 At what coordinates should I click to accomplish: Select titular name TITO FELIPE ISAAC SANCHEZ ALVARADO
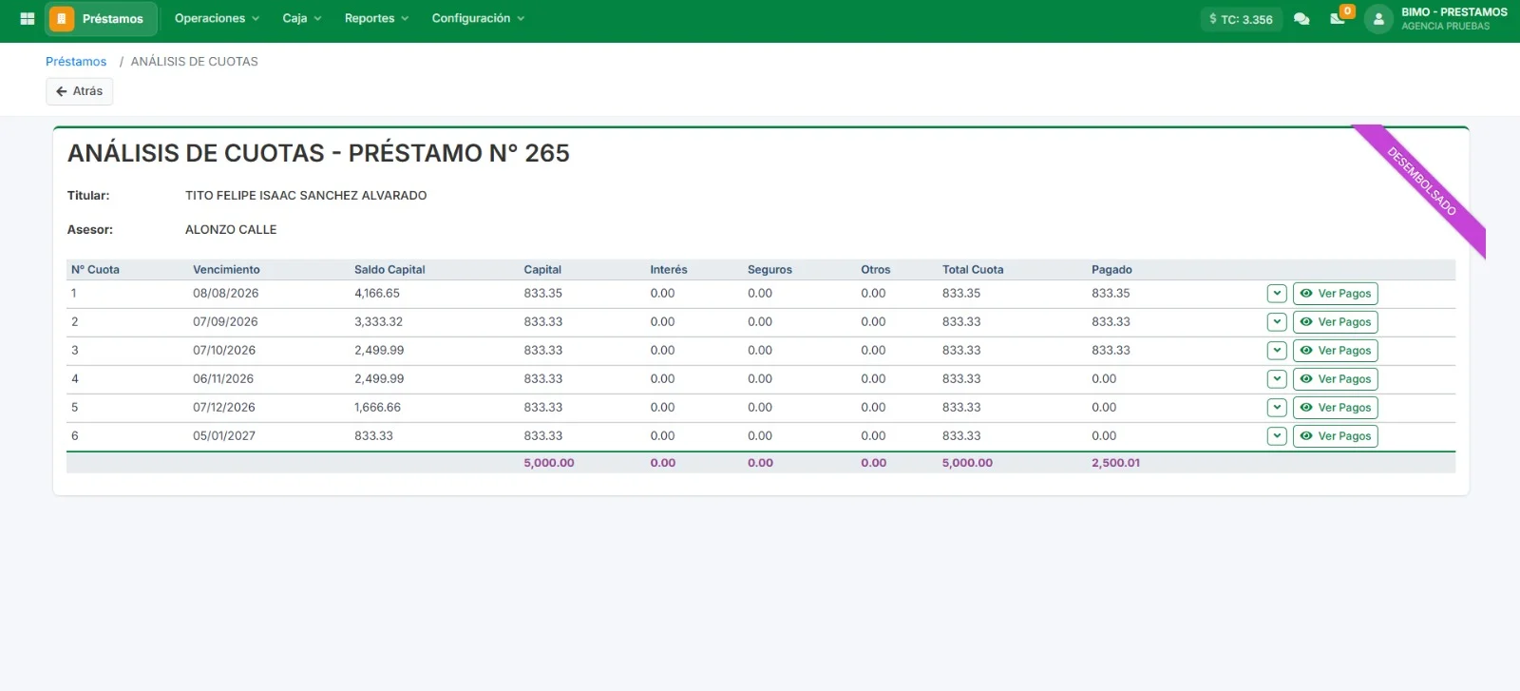306,196
